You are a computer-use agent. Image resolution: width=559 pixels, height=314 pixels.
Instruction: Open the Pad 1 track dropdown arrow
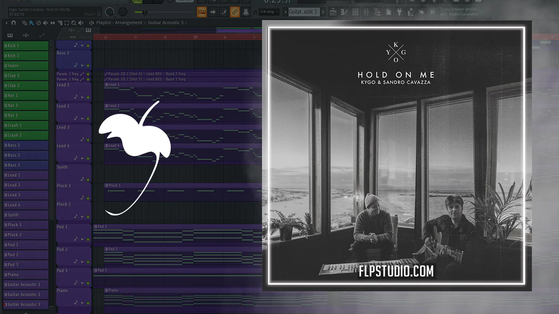[82, 239]
